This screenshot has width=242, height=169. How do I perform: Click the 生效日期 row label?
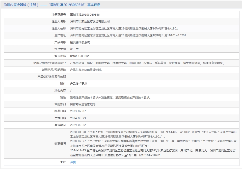pos(60,118)
